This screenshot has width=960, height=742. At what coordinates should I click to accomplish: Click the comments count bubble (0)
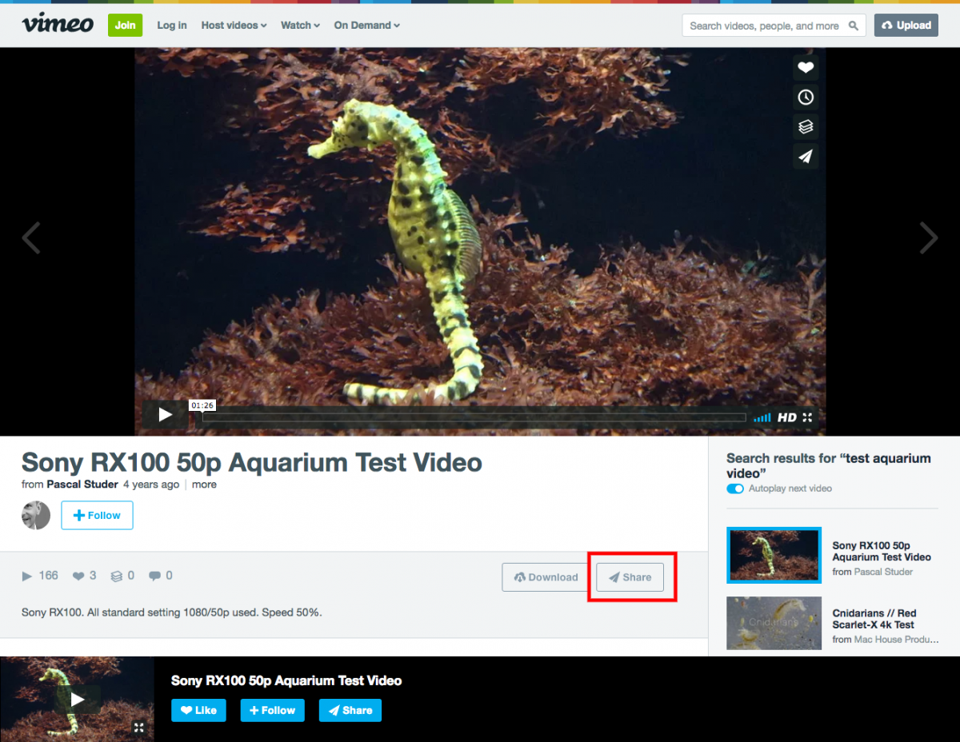154,576
